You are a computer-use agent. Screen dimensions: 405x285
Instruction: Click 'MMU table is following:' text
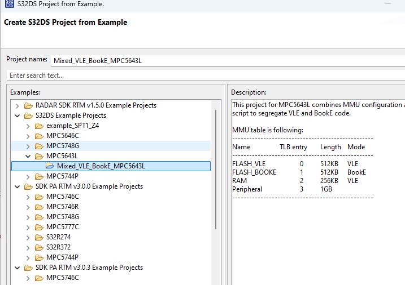click(x=268, y=130)
